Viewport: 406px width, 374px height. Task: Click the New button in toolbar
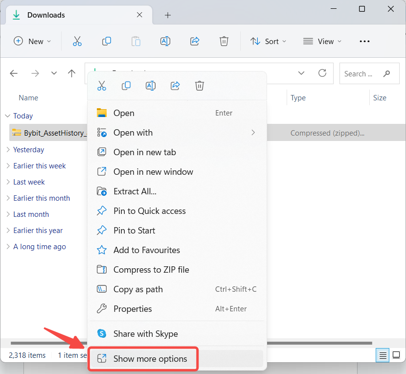tap(32, 42)
